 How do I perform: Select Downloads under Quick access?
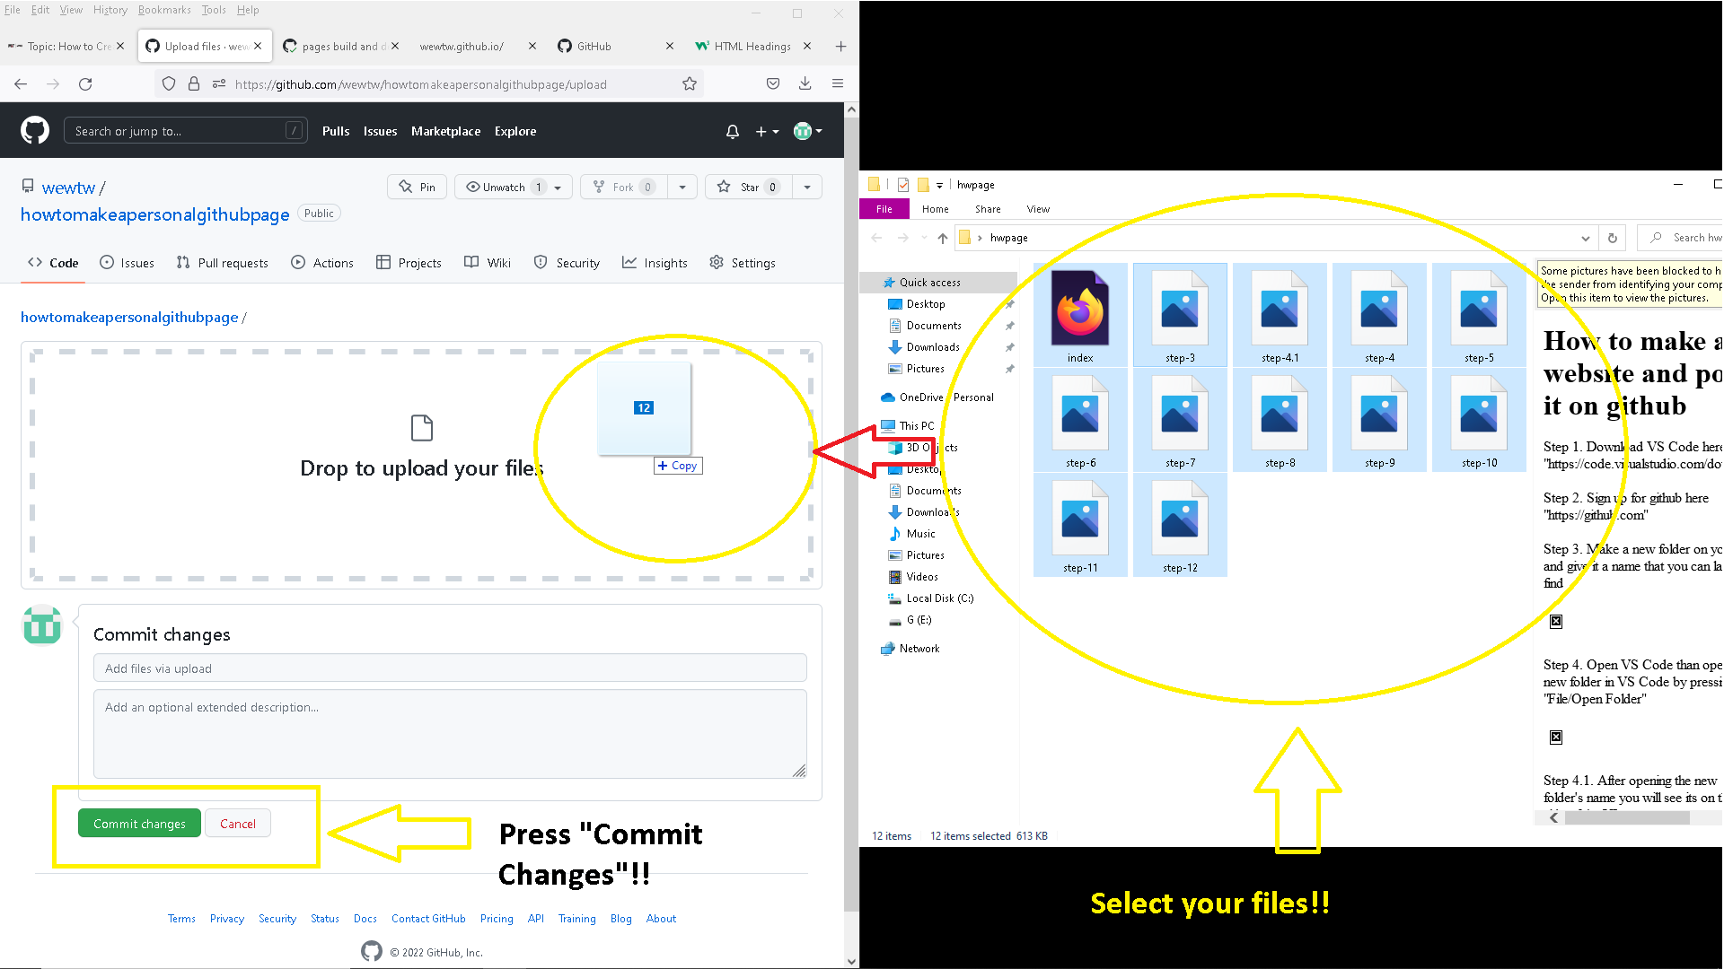click(932, 347)
